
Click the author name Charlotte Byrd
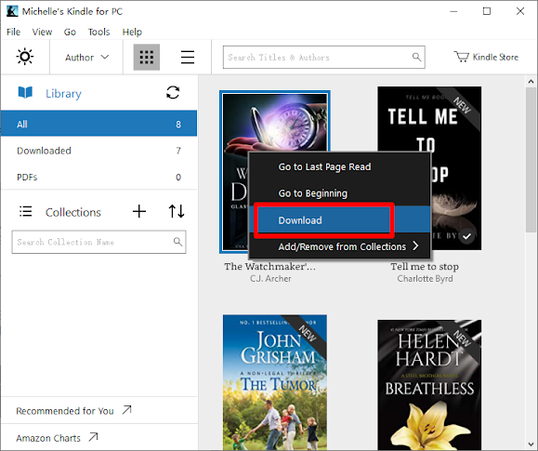[425, 279]
